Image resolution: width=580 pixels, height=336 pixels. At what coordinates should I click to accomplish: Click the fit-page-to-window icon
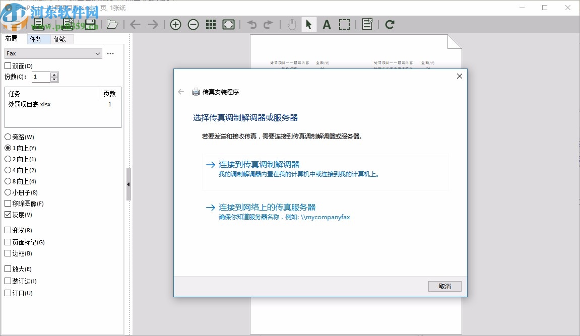tap(229, 24)
